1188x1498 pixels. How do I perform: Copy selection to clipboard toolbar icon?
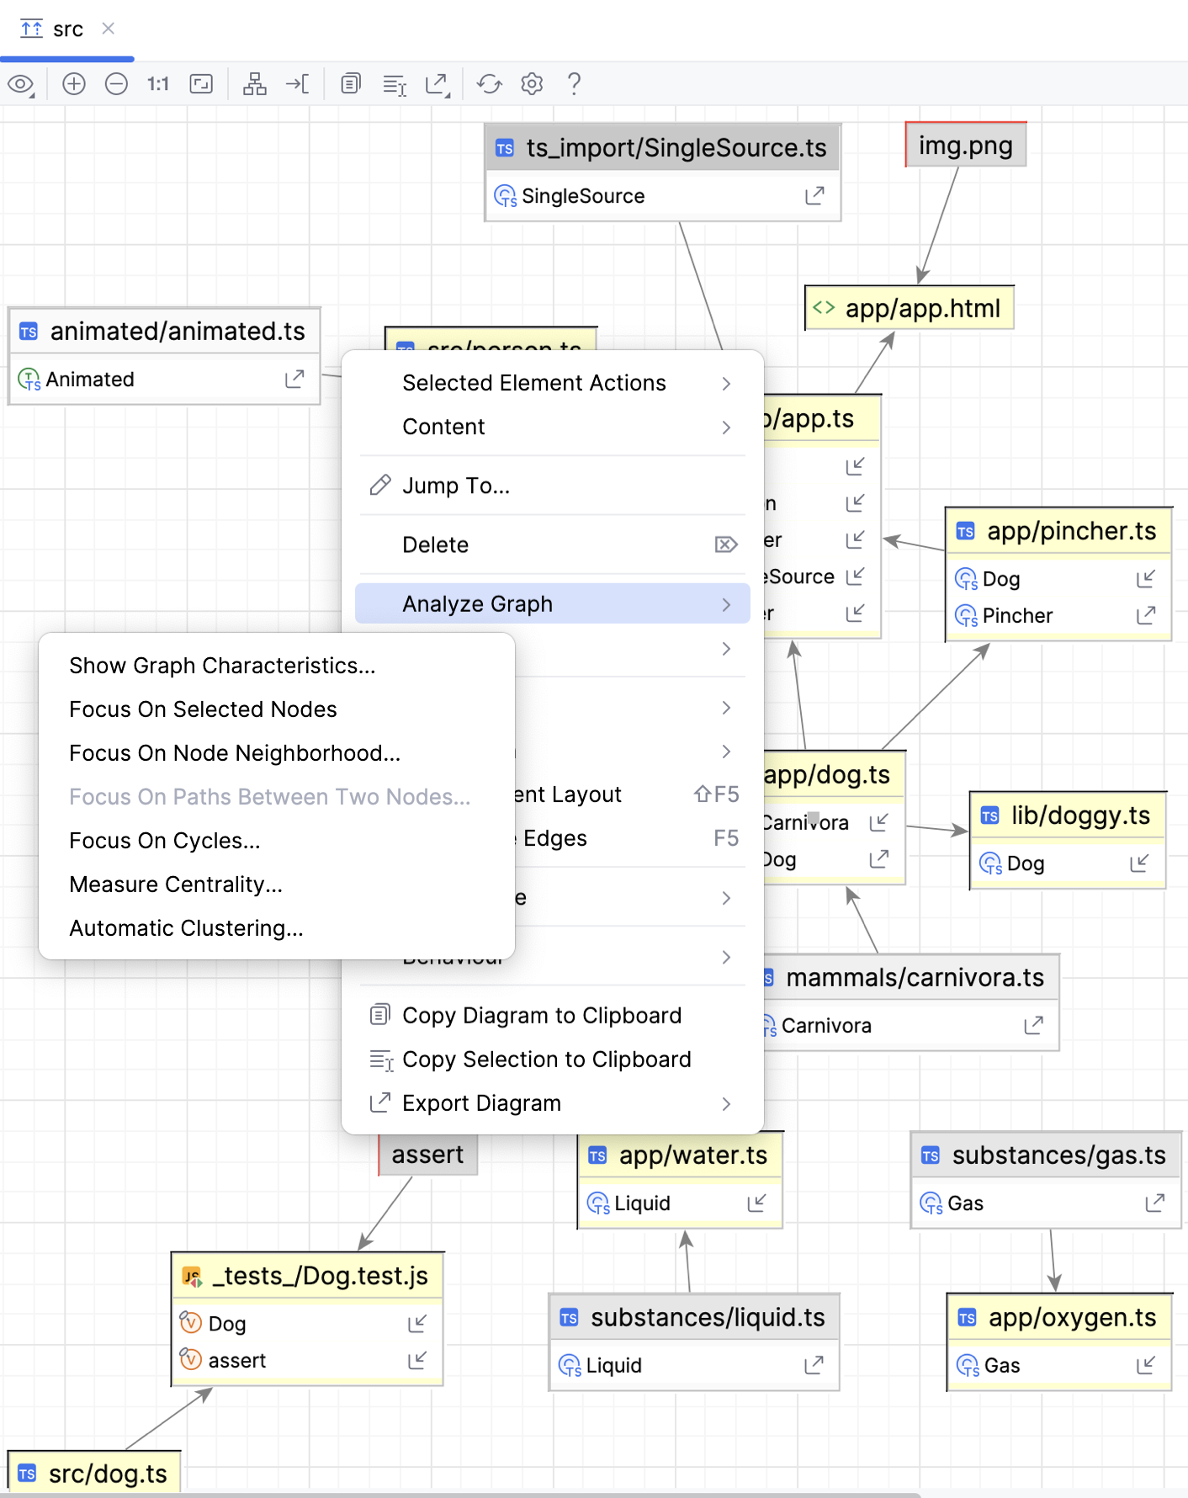pos(395,84)
